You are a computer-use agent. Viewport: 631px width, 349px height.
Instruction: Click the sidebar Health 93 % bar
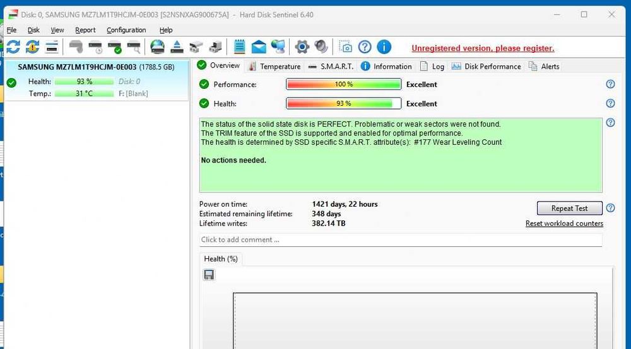(84, 81)
